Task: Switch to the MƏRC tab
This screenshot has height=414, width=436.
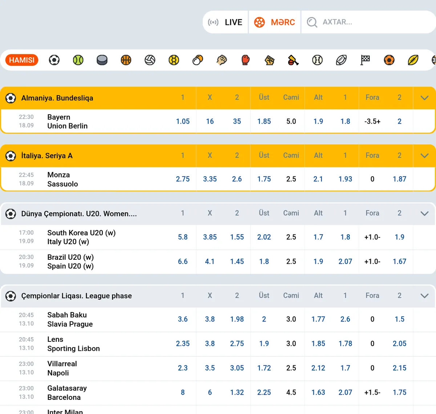Action: click(275, 22)
